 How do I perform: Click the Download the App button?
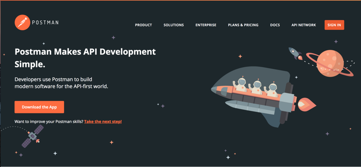39,107
